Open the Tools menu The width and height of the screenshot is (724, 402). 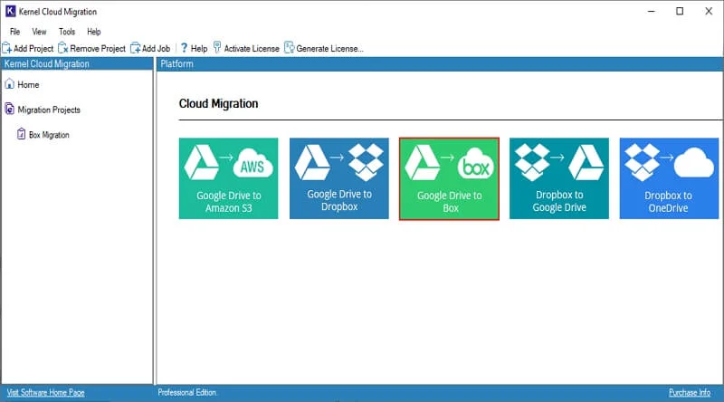point(67,32)
